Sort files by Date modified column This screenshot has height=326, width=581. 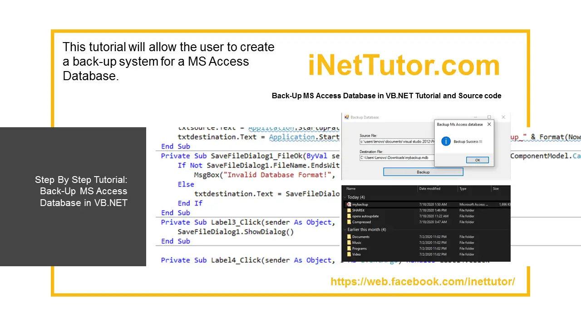point(430,189)
